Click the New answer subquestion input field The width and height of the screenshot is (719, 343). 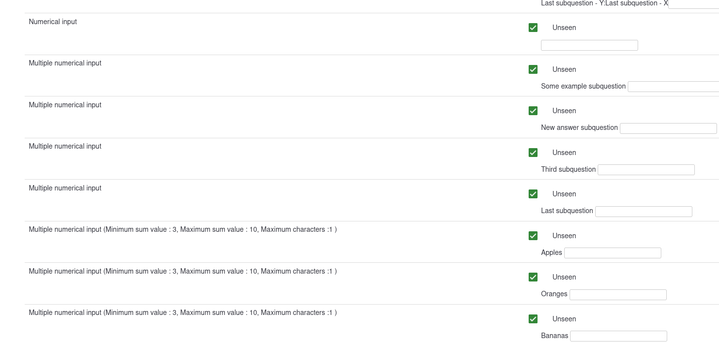(668, 128)
